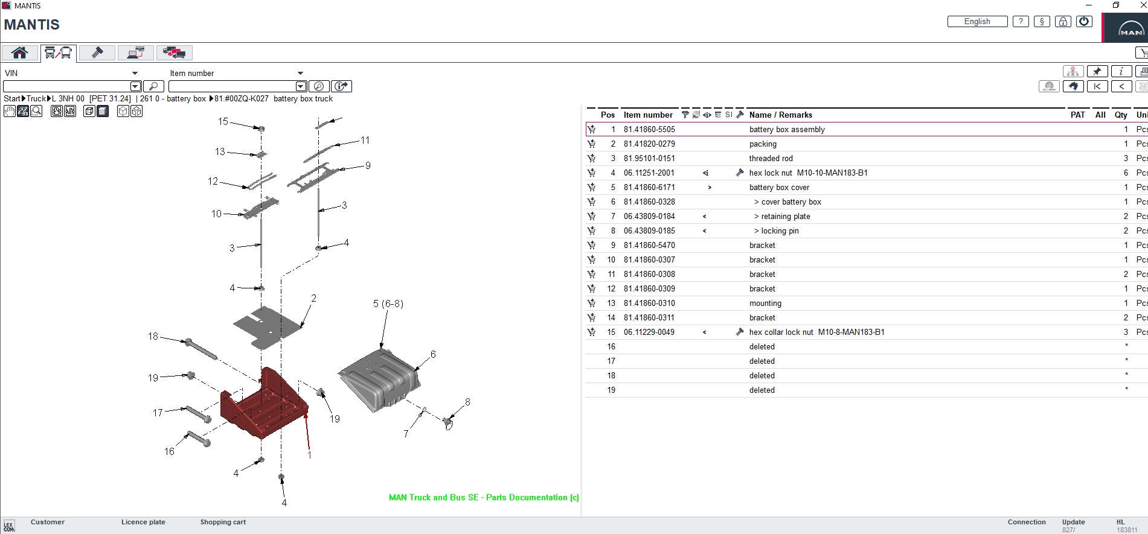This screenshot has height=534, width=1148.
Task: Open the VIN search type dropdown
Action: (135, 73)
